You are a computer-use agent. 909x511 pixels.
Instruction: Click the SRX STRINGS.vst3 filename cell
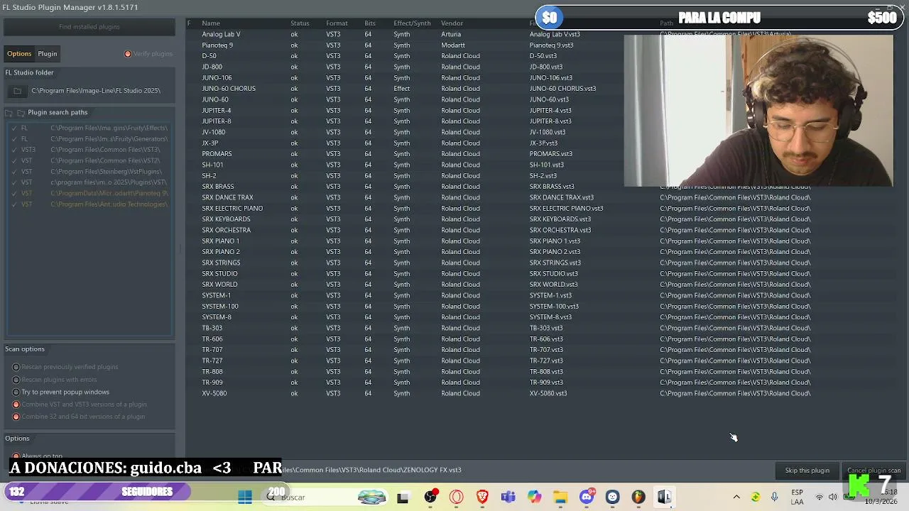[x=555, y=263]
